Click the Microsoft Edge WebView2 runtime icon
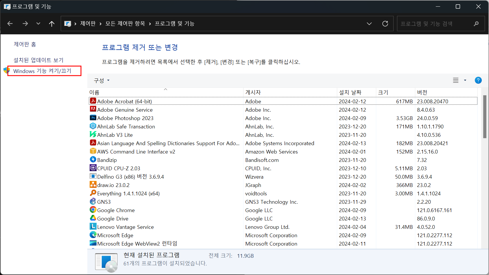 (93, 243)
